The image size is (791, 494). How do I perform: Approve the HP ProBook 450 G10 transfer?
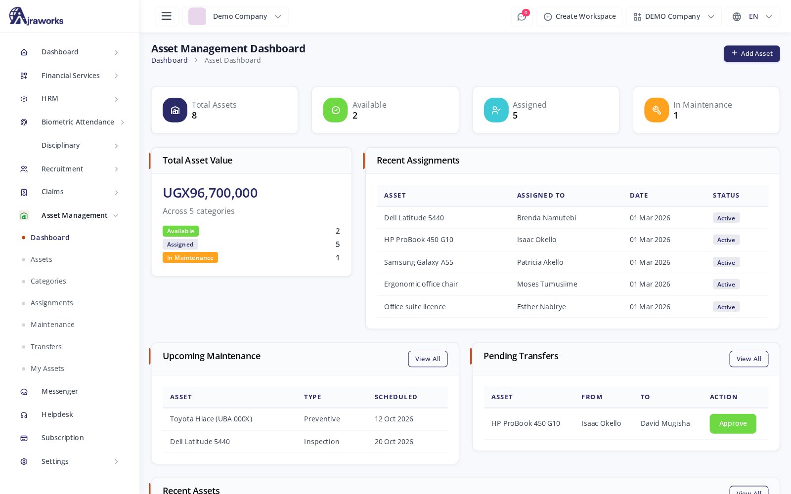click(733, 423)
